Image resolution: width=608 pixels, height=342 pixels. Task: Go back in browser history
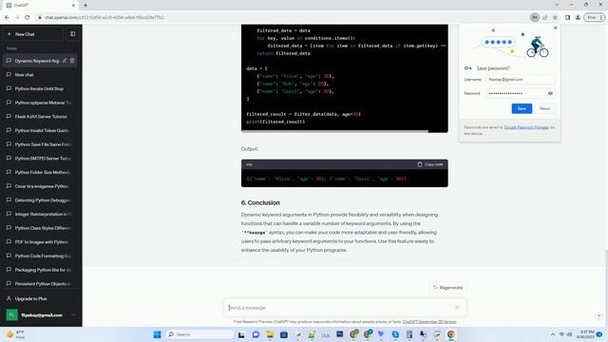tap(7, 17)
